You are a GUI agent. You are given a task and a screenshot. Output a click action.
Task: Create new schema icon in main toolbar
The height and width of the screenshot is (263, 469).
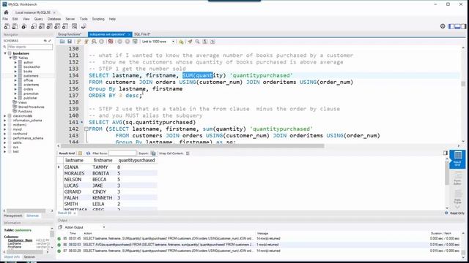point(34,26)
